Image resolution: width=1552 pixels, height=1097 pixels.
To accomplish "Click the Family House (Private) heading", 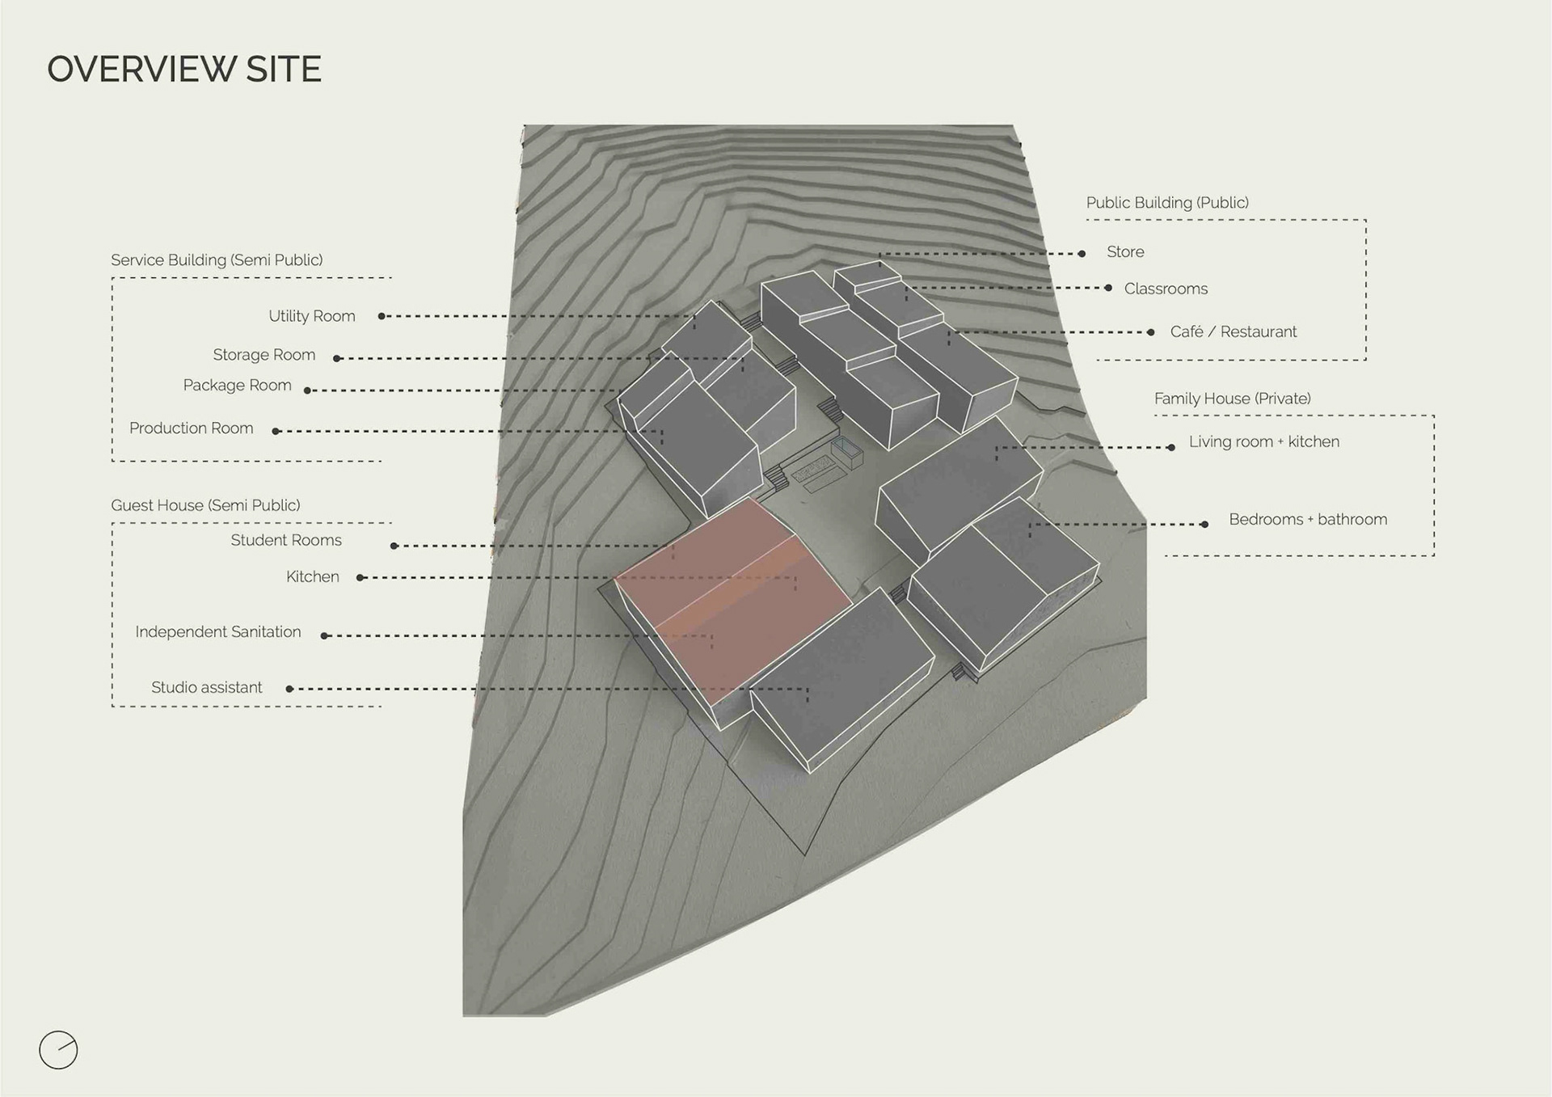I will (x=1232, y=399).
